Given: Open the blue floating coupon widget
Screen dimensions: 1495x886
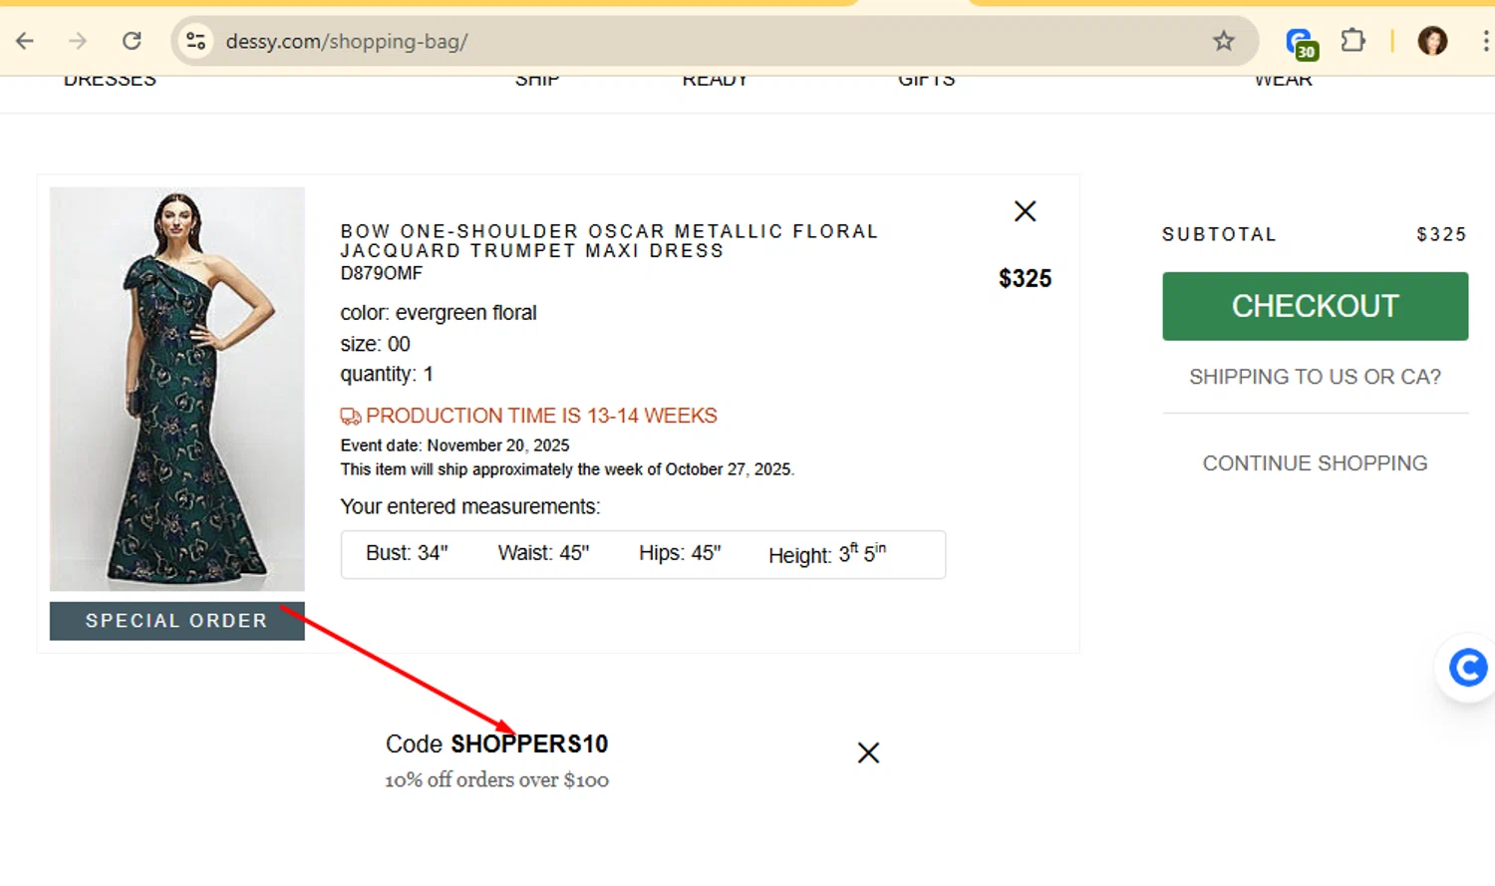Looking at the screenshot, I should click(1466, 668).
